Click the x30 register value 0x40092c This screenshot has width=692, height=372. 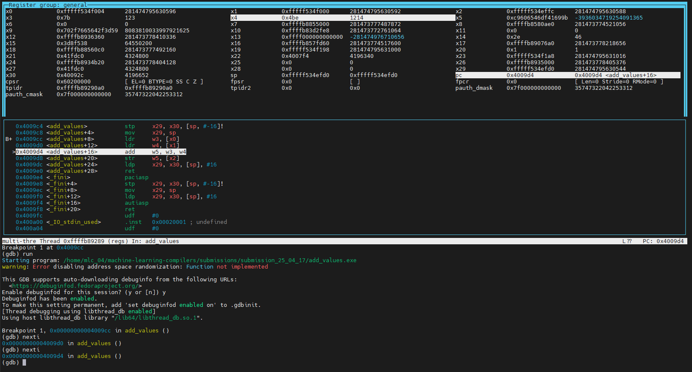[70, 75]
